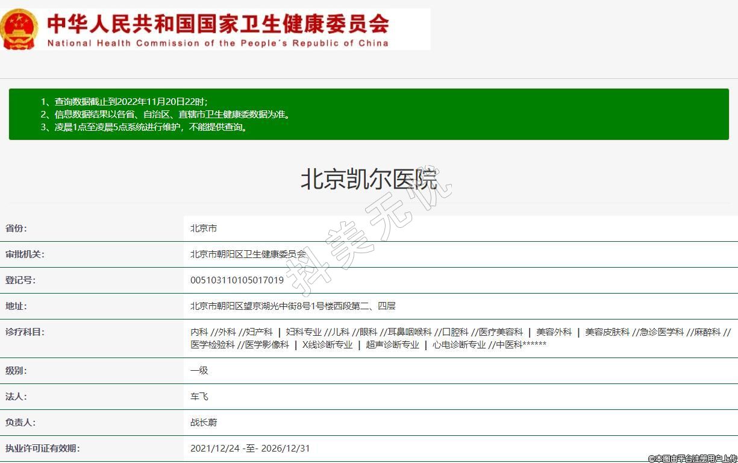Click 医疗美容科 in the department list
Screen dimensions: 738x463
(501, 332)
